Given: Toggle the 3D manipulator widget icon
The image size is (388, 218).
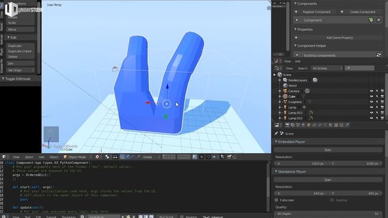Looking at the screenshot, I should [122, 157].
